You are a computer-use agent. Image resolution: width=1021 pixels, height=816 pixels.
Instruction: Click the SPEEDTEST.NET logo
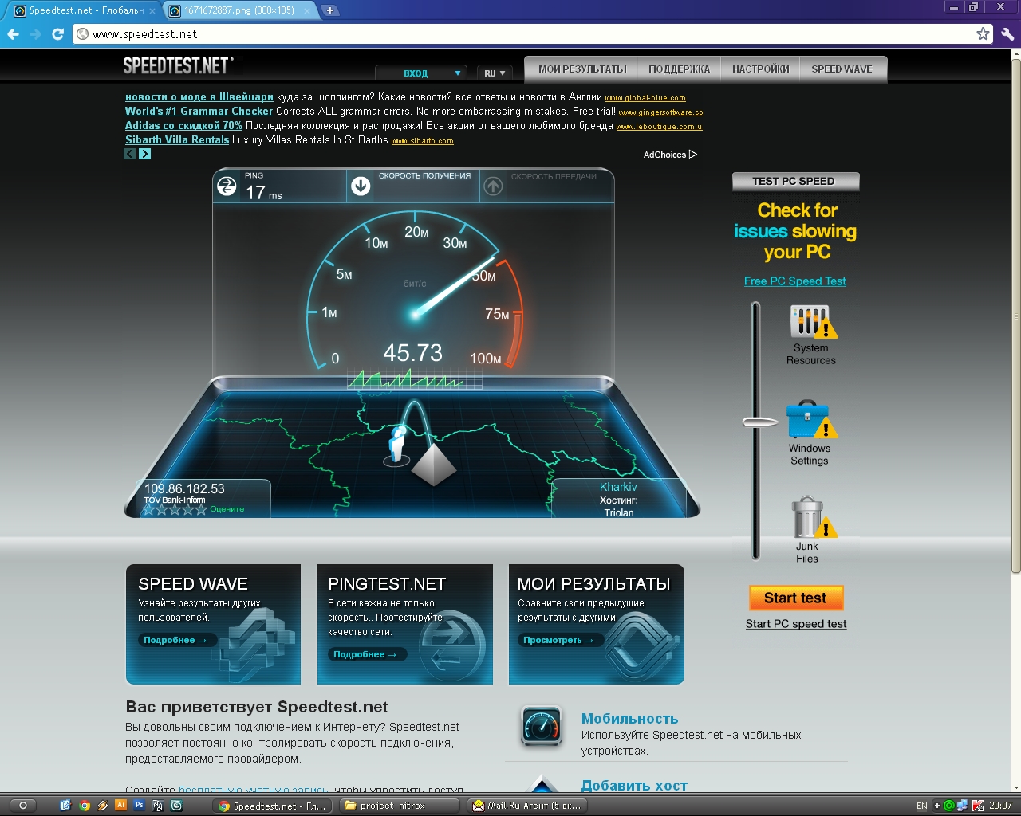coord(179,65)
